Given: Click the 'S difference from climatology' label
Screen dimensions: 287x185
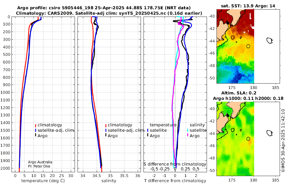Looking at the screenshot, I should [x=175, y=164].
